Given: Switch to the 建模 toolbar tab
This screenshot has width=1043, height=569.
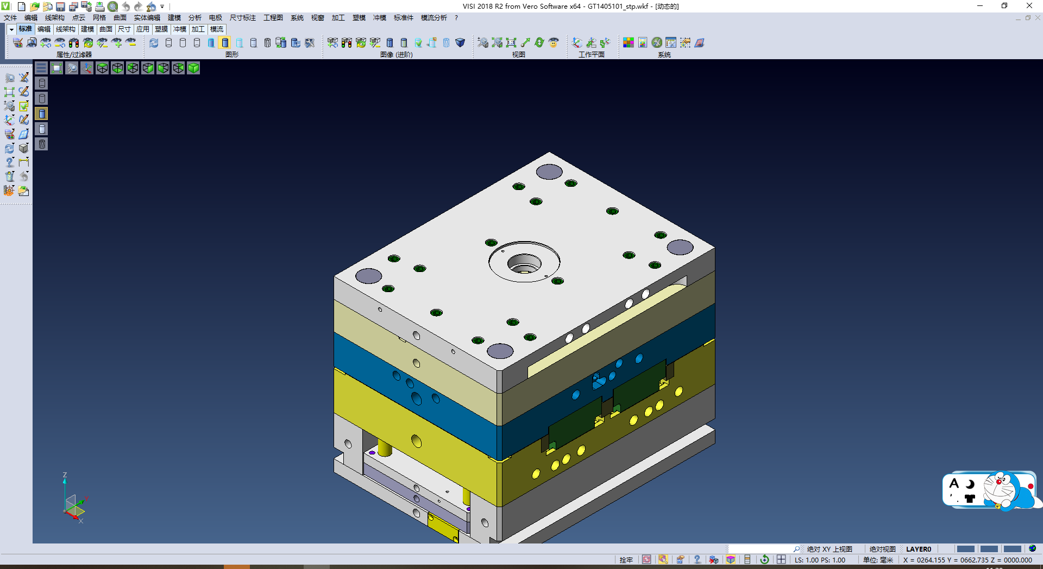Looking at the screenshot, I should 87,29.
